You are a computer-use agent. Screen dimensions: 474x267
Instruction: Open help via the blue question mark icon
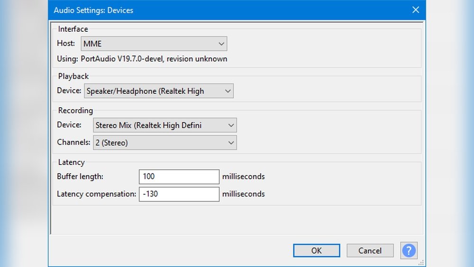(x=409, y=251)
